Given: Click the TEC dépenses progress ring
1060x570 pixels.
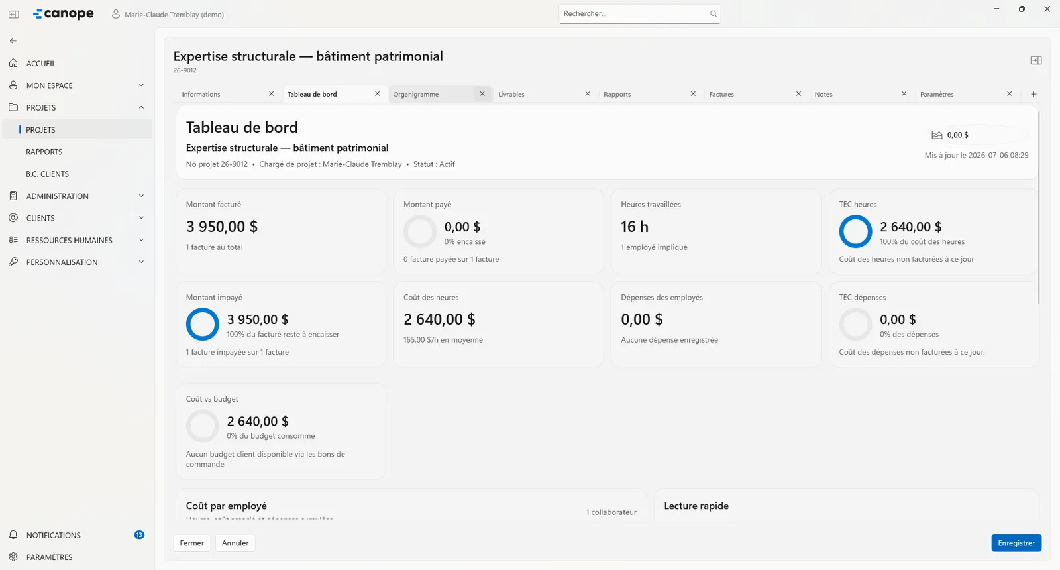Looking at the screenshot, I should [855, 325].
